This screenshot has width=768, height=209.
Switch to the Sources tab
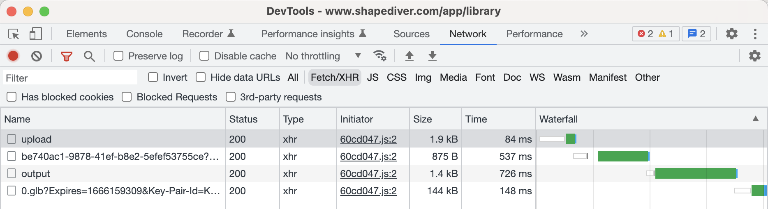tap(411, 34)
